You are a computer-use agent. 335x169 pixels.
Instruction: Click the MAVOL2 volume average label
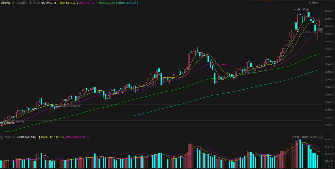click(77, 137)
